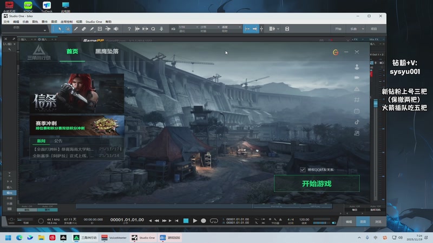Click the hashtag community icon in launcher sidebar
Image resolution: width=433 pixels, height=243 pixels.
pyautogui.click(x=357, y=100)
